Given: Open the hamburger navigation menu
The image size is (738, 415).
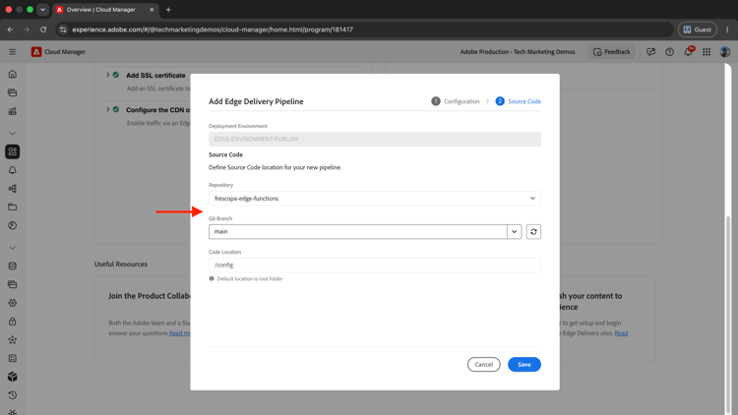Looking at the screenshot, I should 12,52.
